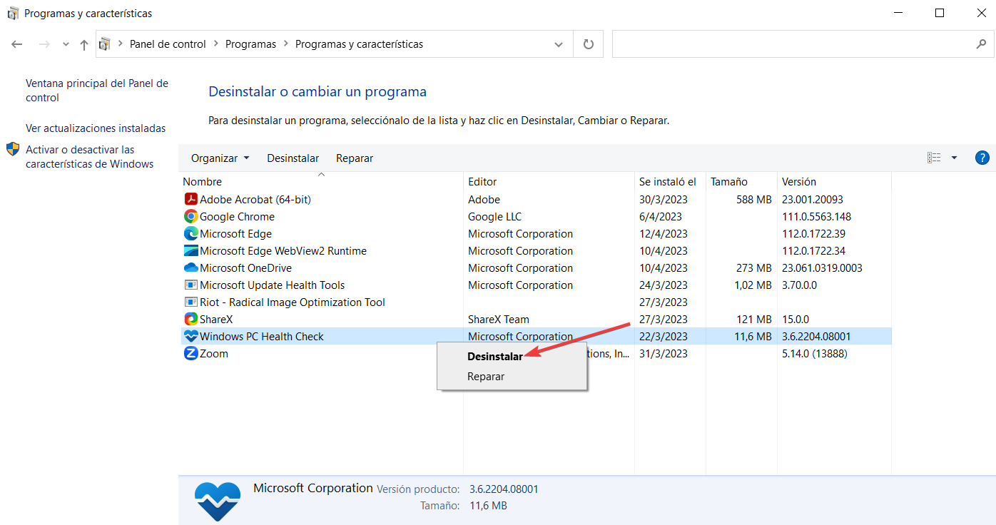
Task: Go back with the left arrow
Action: [18, 44]
